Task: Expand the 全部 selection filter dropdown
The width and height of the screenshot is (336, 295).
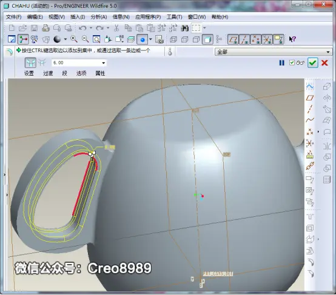Action: click(x=328, y=52)
